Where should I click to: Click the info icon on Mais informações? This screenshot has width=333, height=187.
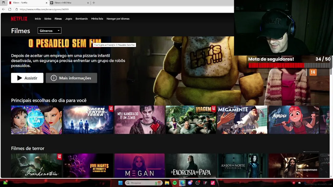pos(54,78)
